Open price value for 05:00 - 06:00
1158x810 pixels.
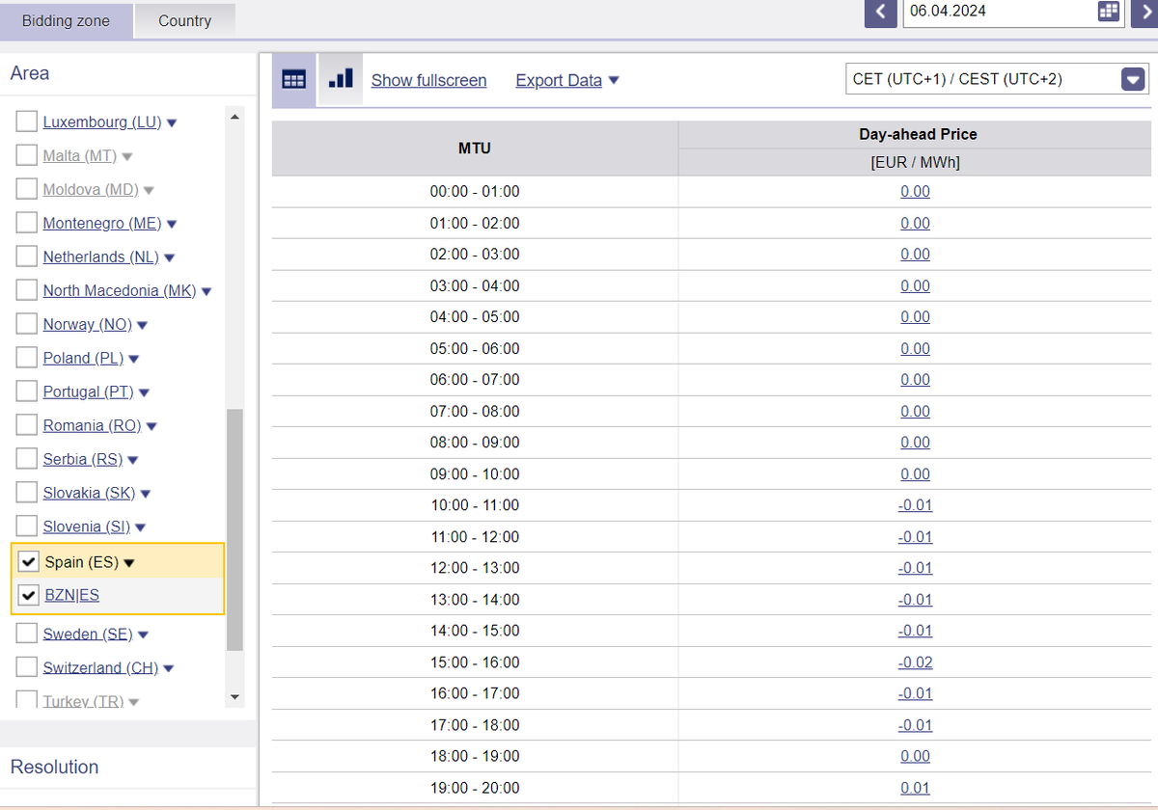(915, 348)
